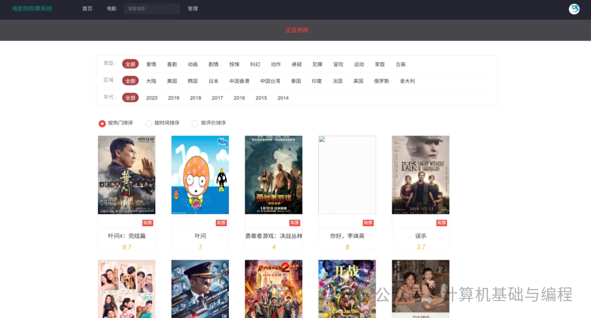Click the 误杀 movie title text
This screenshot has width=591, height=318.
click(421, 236)
